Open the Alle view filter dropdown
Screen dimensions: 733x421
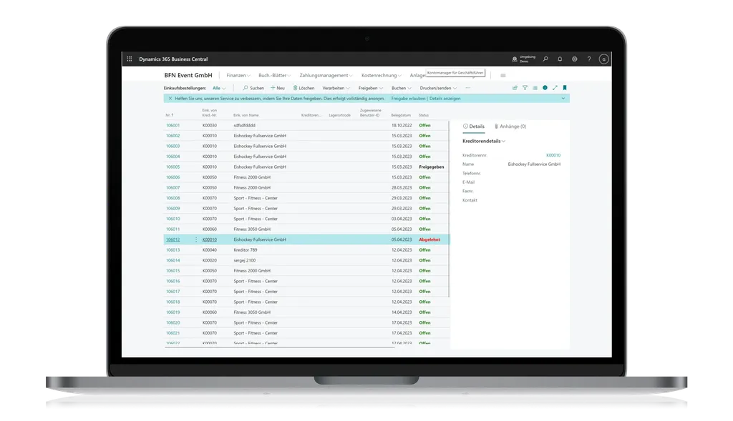pyautogui.click(x=219, y=88)
